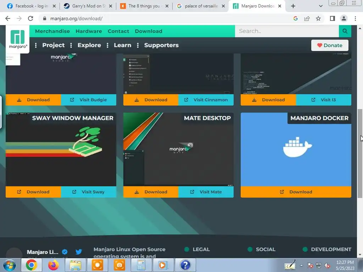The image size is (363, 272).
Task: Open Hardware nav item
Action: pos(89,31)
